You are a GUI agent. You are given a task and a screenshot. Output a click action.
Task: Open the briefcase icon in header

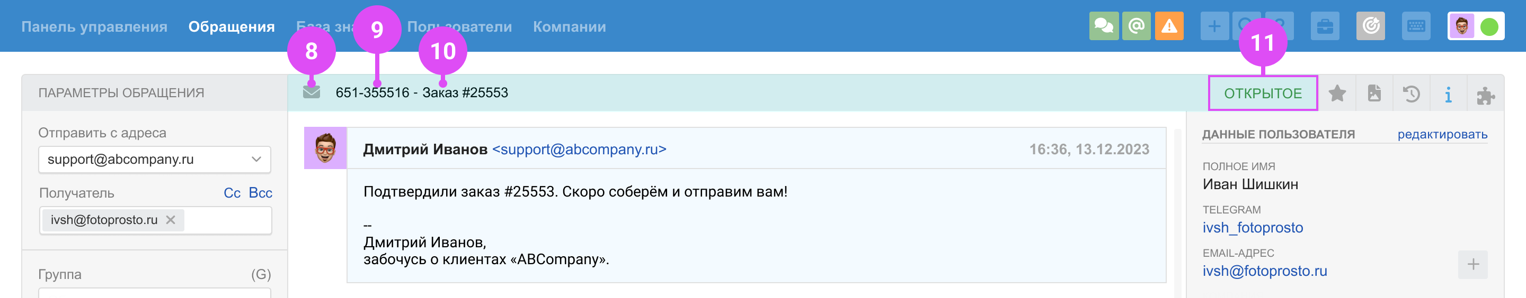click(x=1325, y=26)
